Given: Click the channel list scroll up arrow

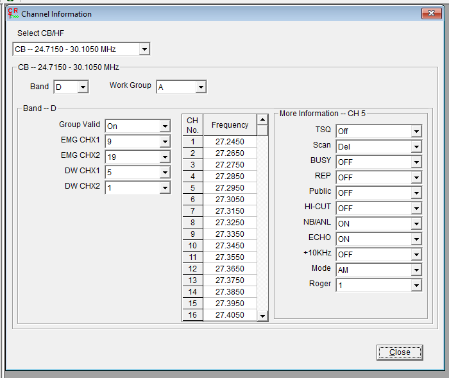Looking at the screenshot, I should tap(262, 119).
